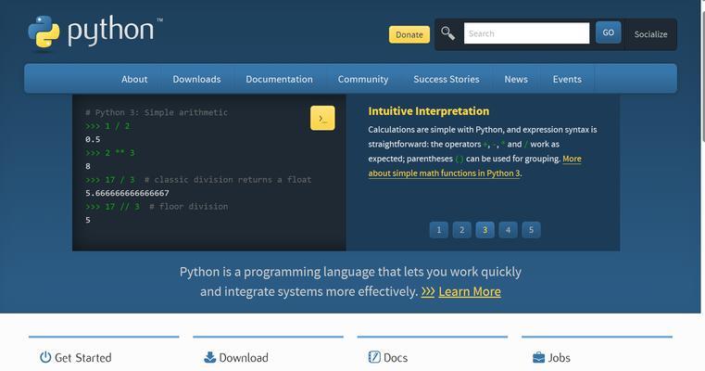Image resolution: width=705 pixels, height=371 pixels.
Task: Click the comment '# Python 3: Simple arithmetic'
Action: pos(157,112)
